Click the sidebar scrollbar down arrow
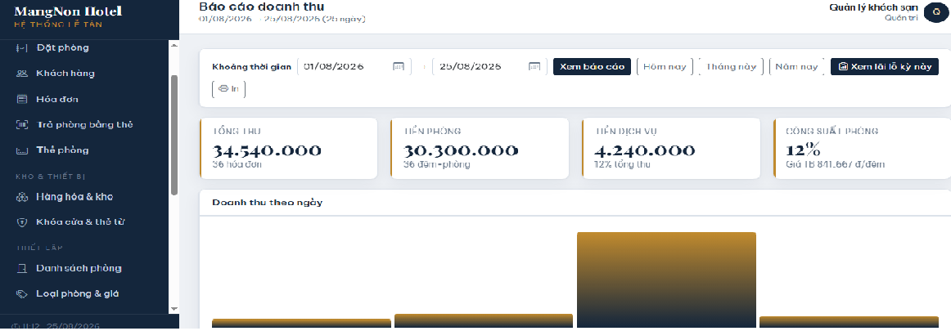 [x=174, y=308]
